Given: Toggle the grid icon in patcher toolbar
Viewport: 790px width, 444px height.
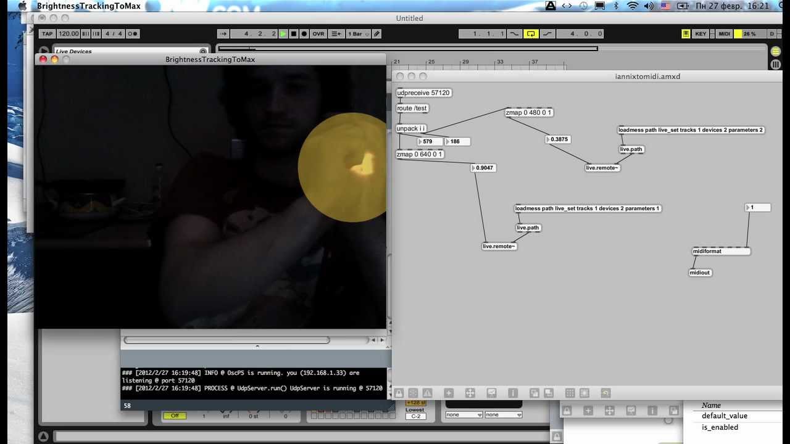Looking at the screenshot, I should pos(570,393).
